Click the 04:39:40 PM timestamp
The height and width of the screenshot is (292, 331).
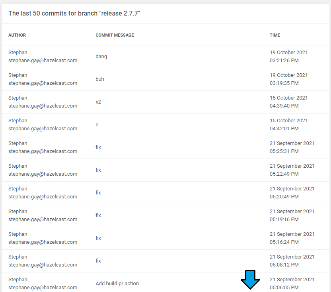pos(284,106)
